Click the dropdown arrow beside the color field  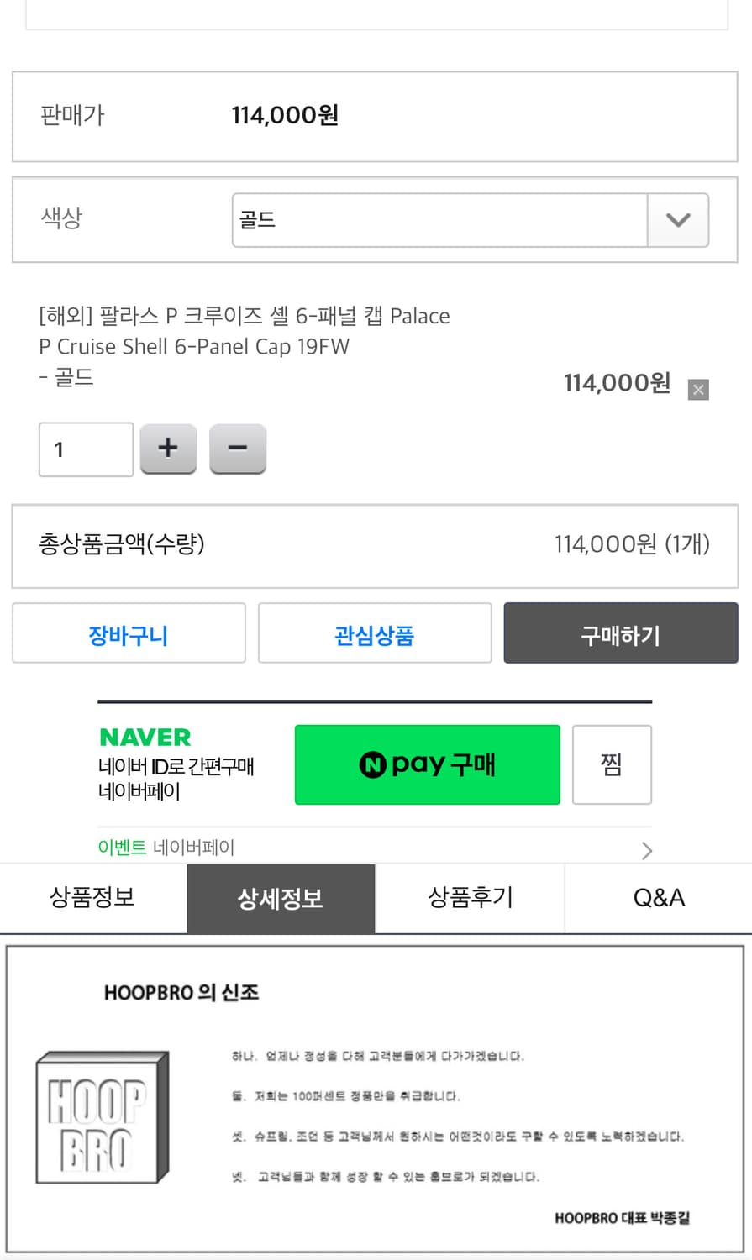coord(678,219)
